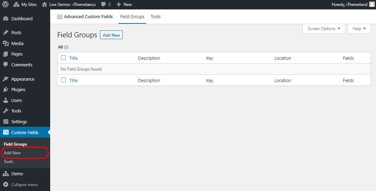Click the Fields column header
376x191 pixels.
(x=348, y=58)
